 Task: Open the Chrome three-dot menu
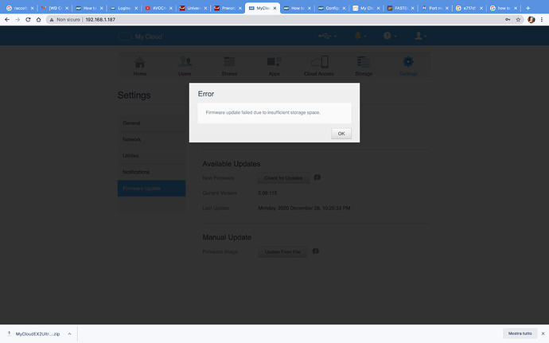pyautogui.click(x=542, y=20)
